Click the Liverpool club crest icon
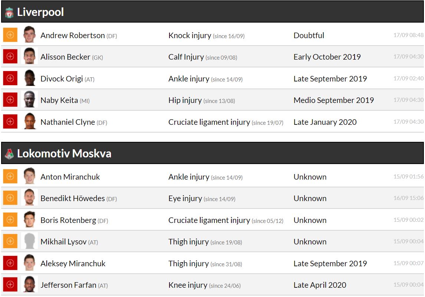425x297 pixels. click(x=9, y=13)
